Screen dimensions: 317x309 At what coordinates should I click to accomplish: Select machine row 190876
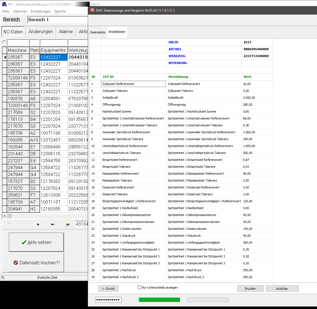tap(18, 99)
